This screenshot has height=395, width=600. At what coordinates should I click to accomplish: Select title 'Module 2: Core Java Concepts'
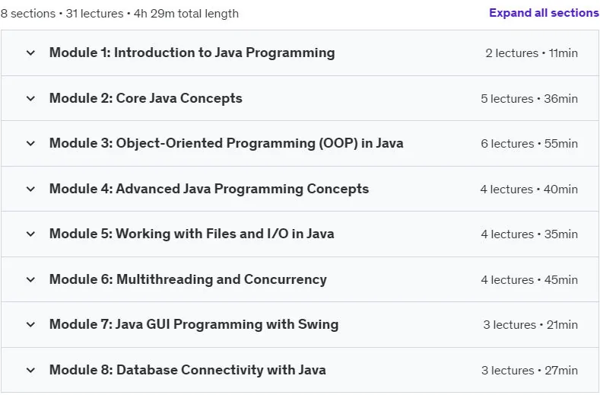point(146,98)
